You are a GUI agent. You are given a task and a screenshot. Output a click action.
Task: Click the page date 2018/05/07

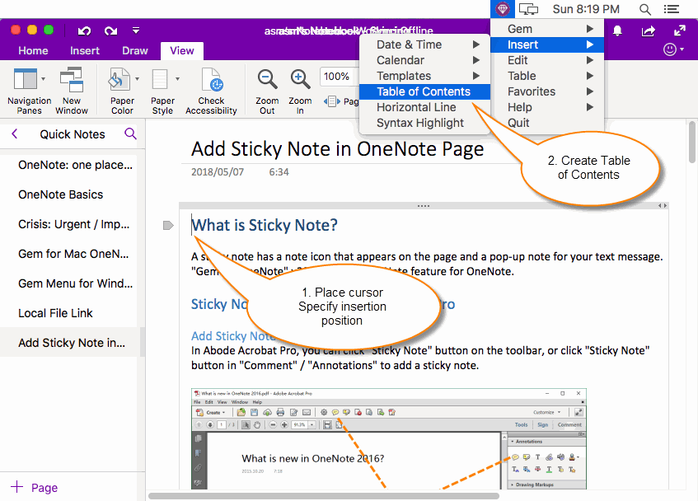click(218, 172)
